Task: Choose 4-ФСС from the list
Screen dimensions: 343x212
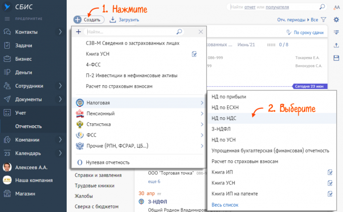Action: click(93, 65)
